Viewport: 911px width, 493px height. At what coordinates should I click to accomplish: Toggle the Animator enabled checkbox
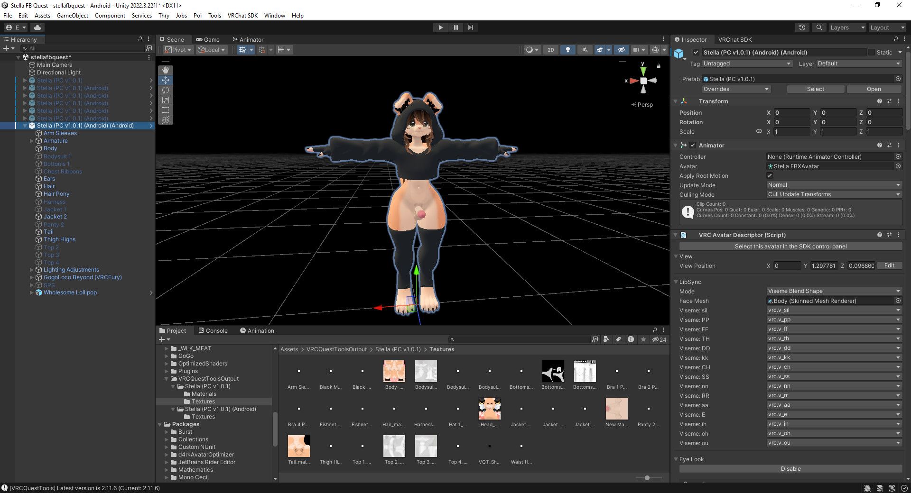(x=693, y=145)
